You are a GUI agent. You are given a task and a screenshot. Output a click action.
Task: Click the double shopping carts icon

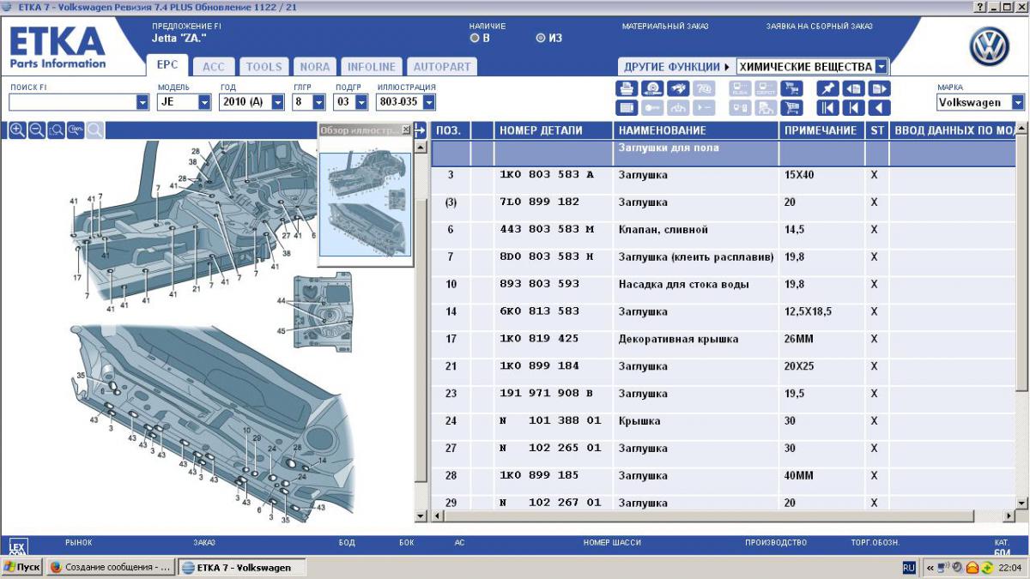(x=791, y=88)
